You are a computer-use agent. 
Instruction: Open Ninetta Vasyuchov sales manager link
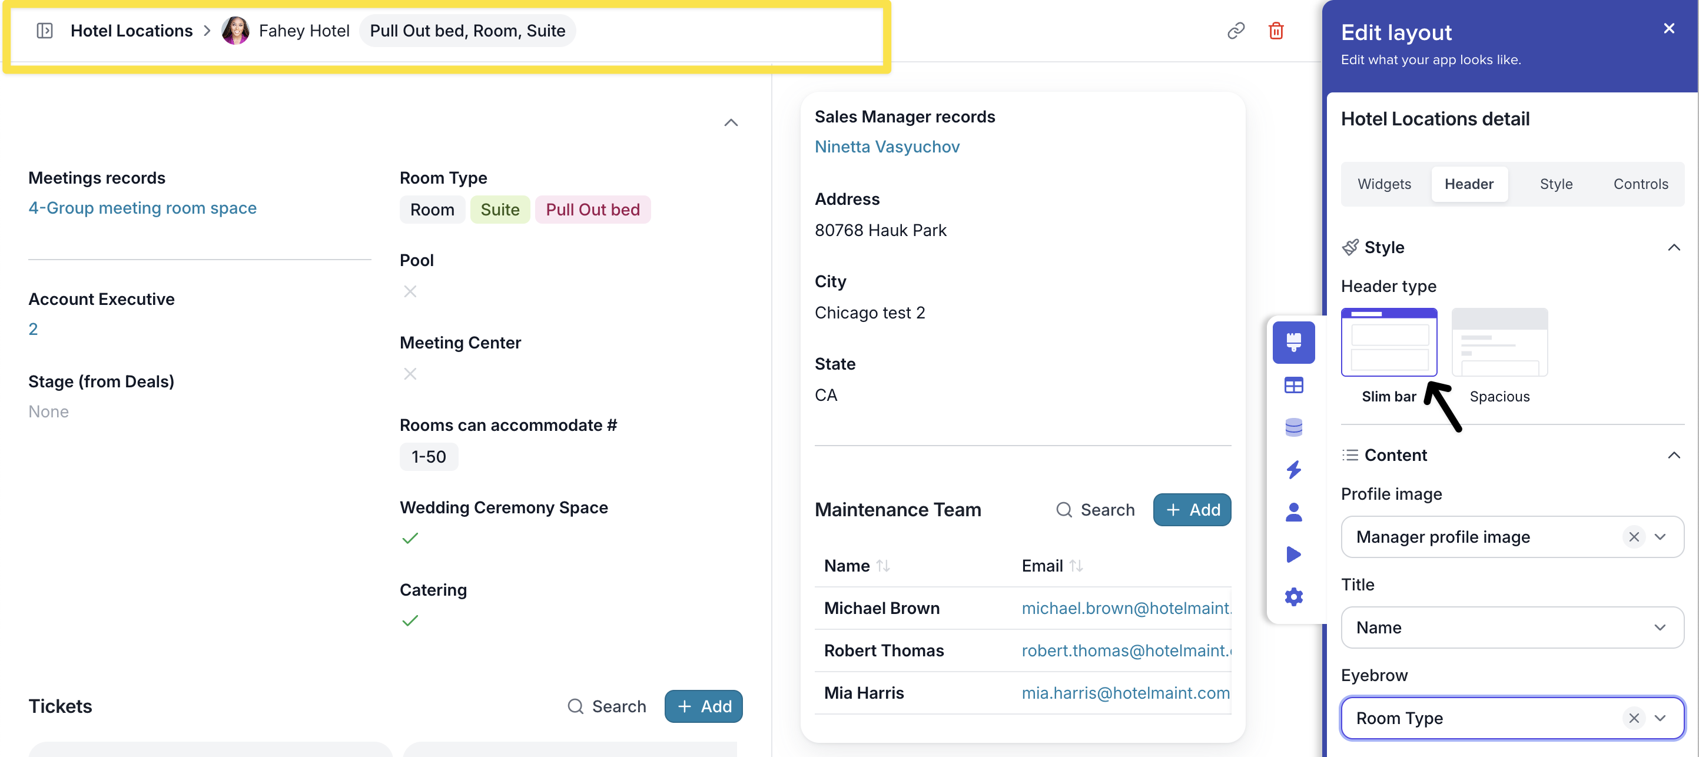887,147
